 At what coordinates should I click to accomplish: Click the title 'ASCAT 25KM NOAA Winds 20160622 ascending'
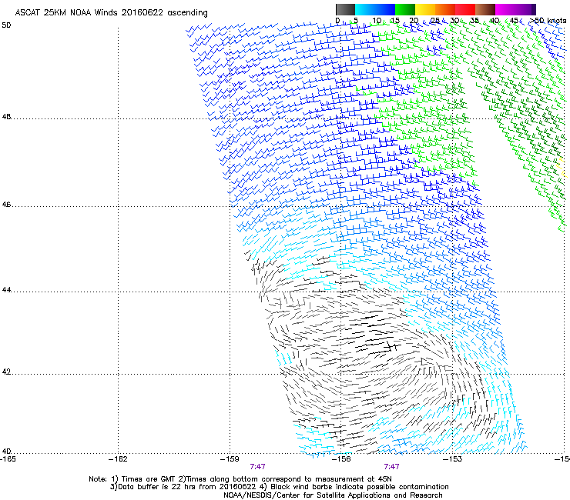pos(111,13)
